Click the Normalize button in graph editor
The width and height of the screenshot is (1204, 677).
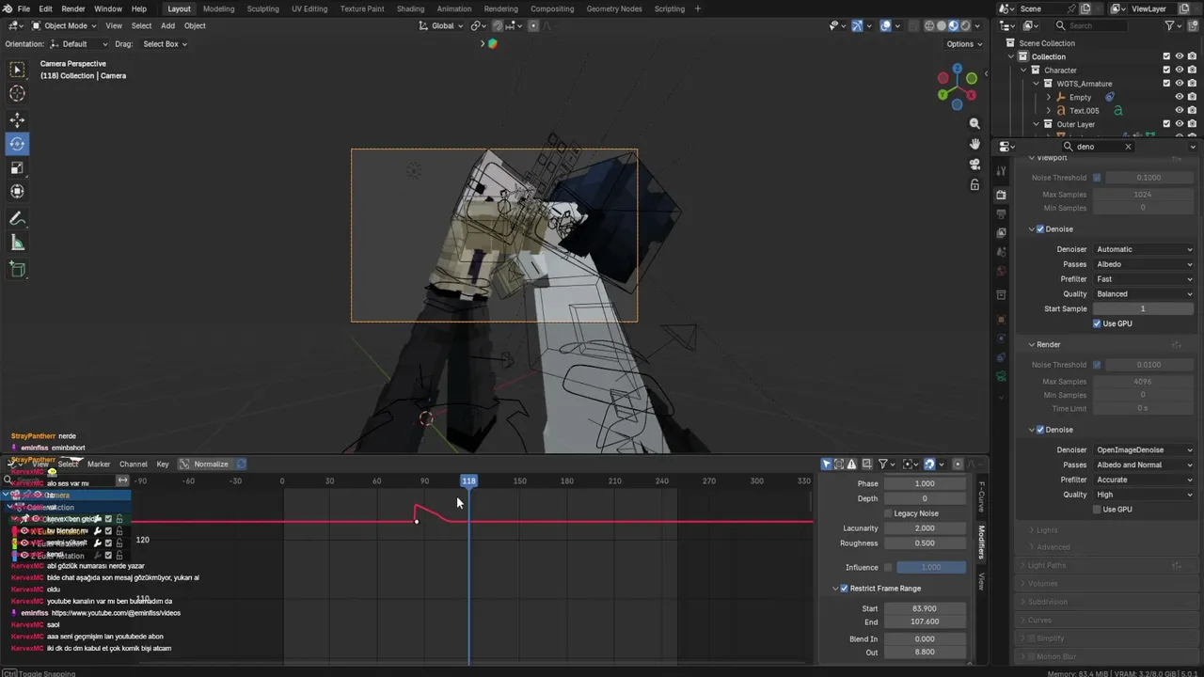point(204,464)
